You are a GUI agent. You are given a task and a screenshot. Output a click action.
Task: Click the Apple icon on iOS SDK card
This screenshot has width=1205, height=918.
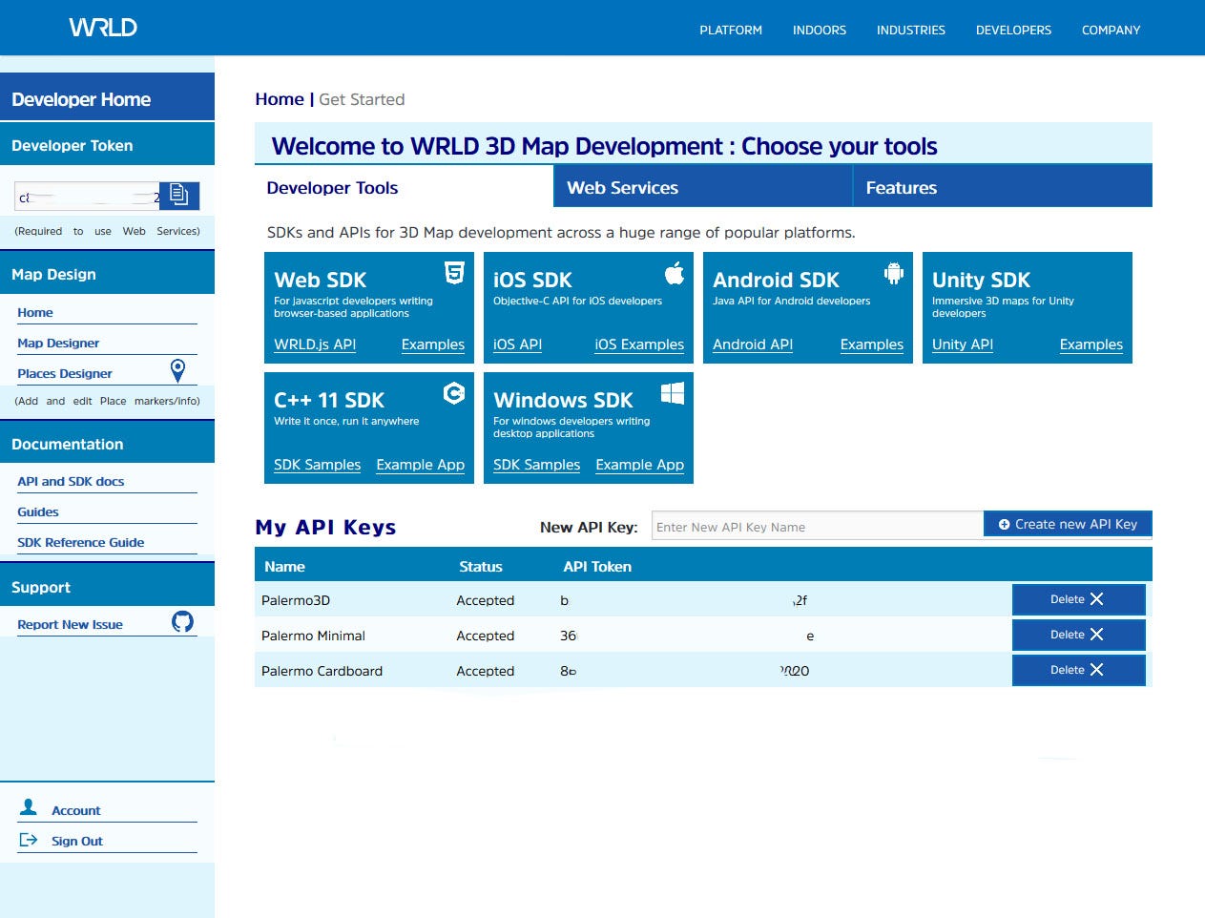coord(675,273)
